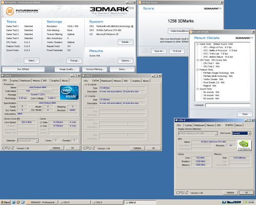Screen dimensions: 256x205
Task: Click the To Excel button
Action: (x=177, y=51)
